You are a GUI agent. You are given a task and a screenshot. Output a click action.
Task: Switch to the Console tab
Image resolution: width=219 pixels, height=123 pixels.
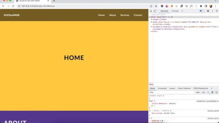coord(175,11)
